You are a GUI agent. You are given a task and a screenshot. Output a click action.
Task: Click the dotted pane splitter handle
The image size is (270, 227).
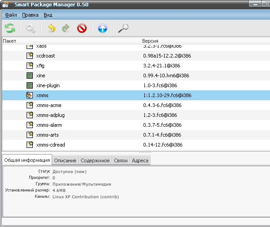[145, 152]
